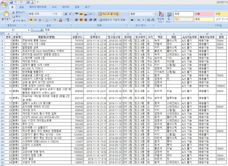Toggle bold (가) formatting
This screenshot has width=228, height=166.
click(x=31, y=20)
